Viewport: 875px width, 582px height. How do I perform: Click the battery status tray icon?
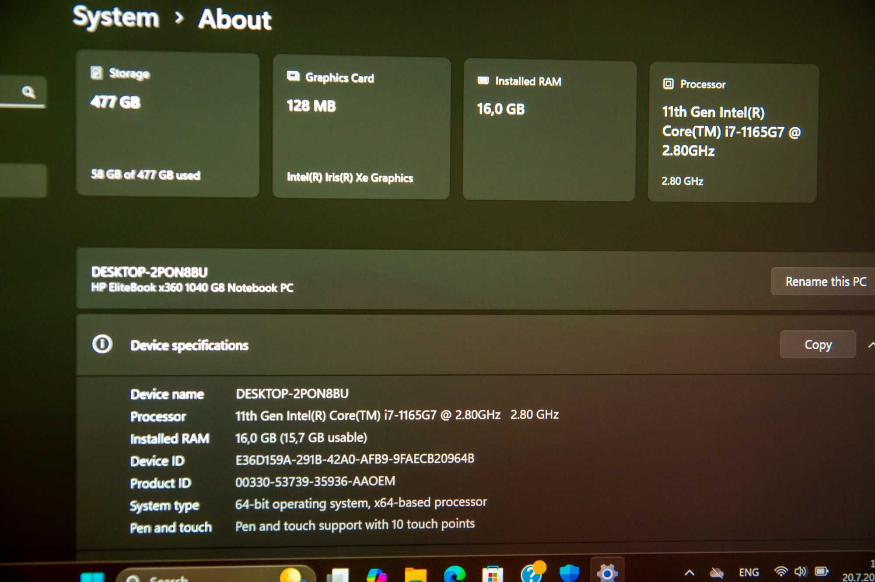(x=821, y=571)
